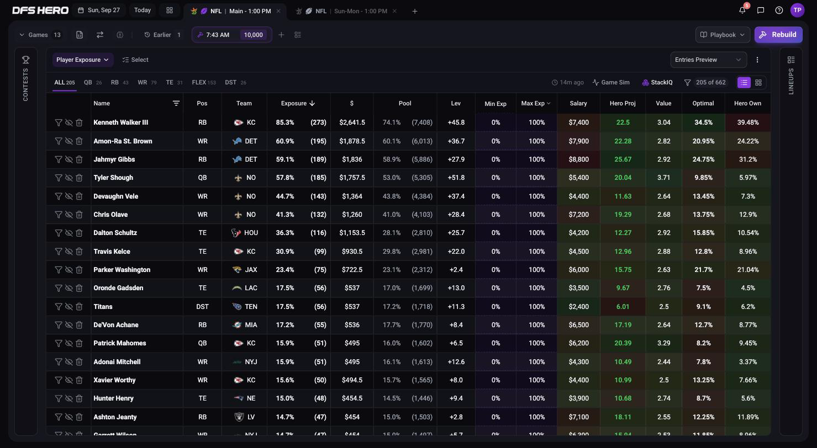Add a new build with the plus icon
817x448 pixels.
(281, 35)
